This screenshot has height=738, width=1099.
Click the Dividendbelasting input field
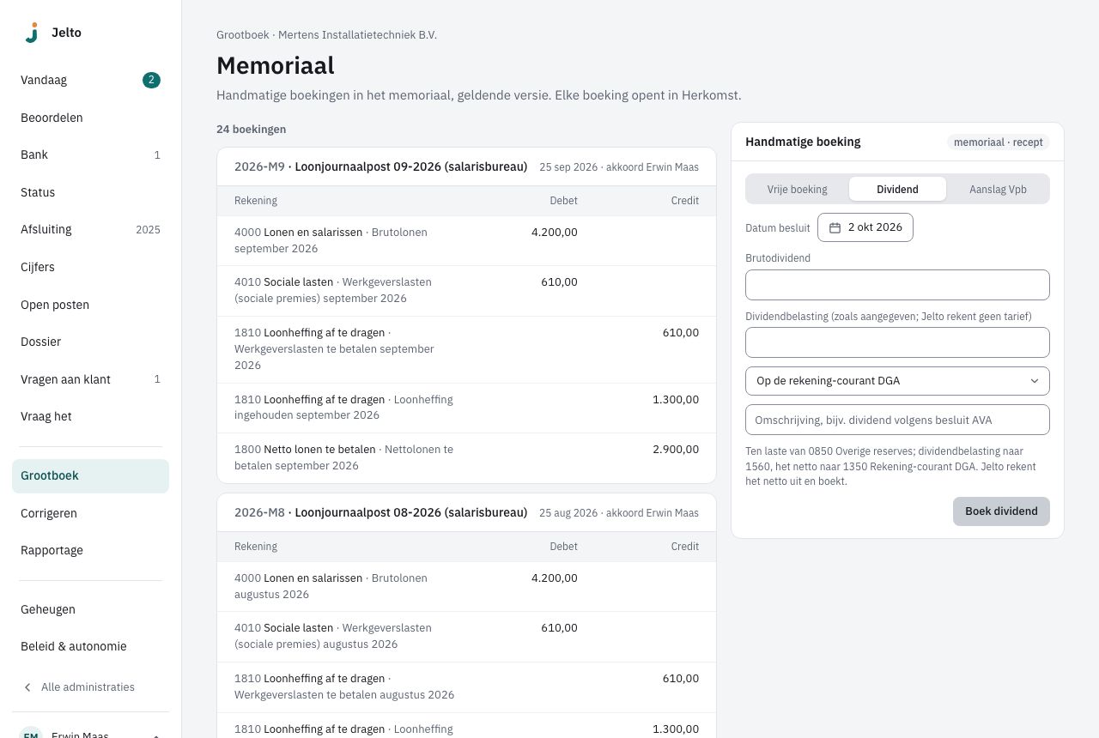coord(897,342)
